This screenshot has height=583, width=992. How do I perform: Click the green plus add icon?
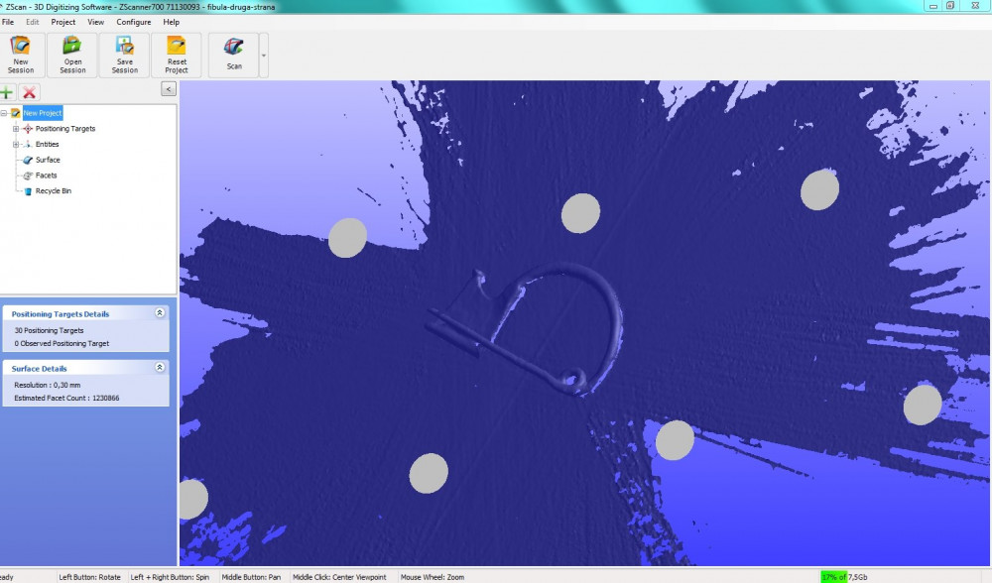8,92
